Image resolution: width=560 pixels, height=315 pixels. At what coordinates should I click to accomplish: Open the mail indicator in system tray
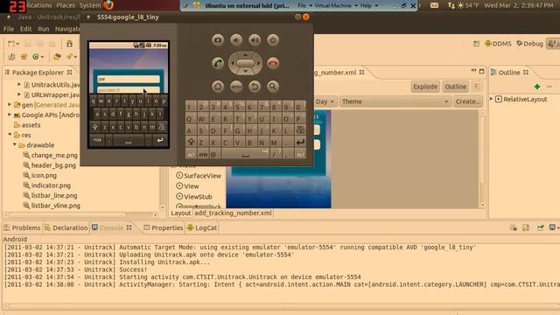434,5
